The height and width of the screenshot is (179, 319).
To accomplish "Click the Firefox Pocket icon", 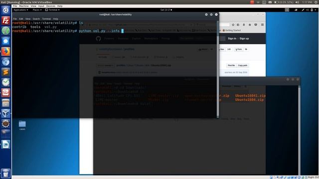I will pyautogui.click(x=256, y=25).
